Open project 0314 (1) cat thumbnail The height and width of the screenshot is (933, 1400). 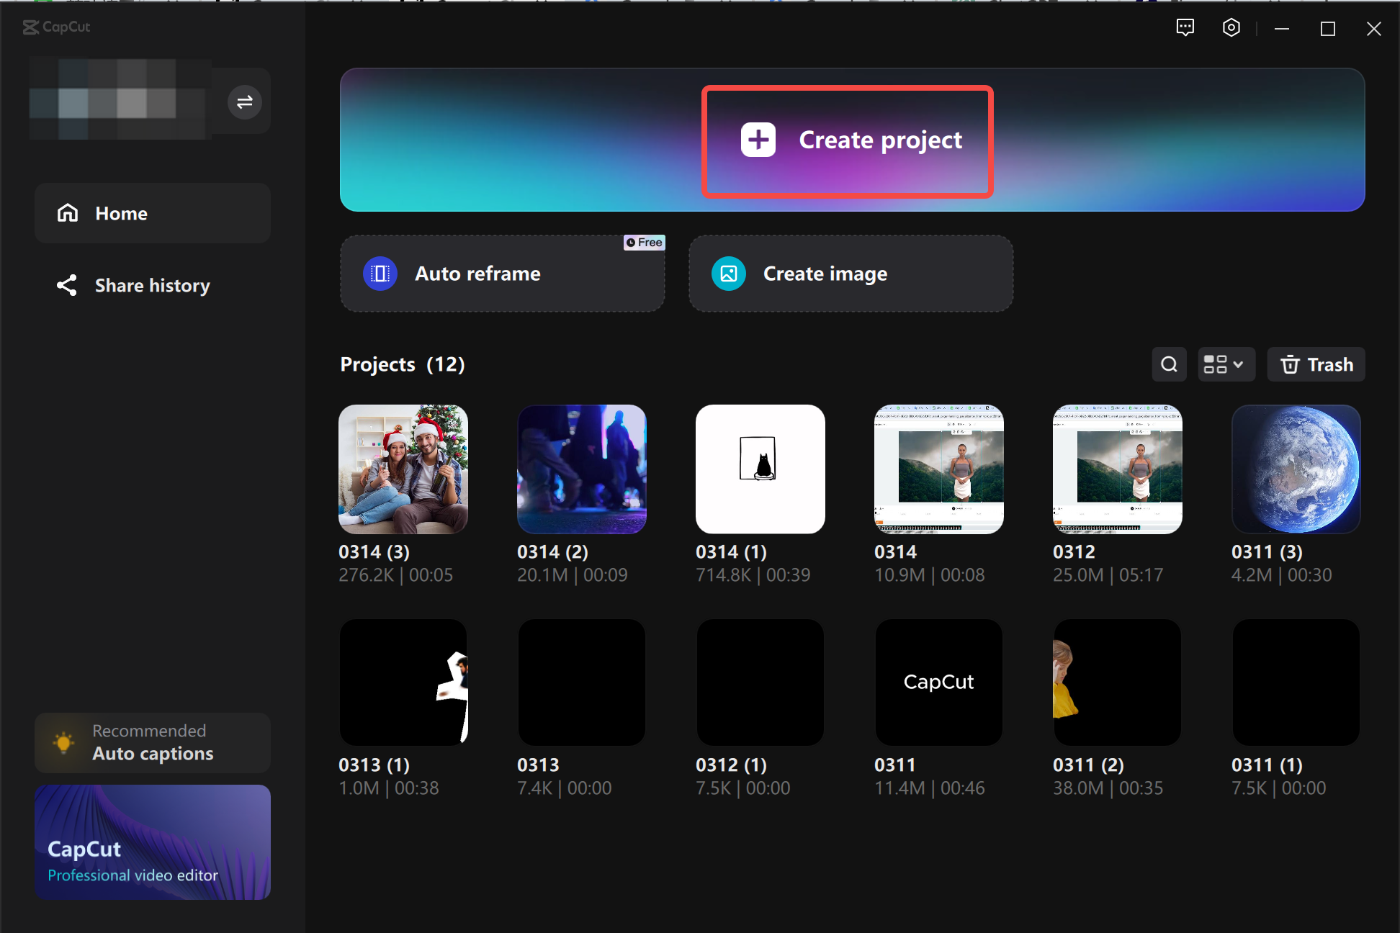[x=760, y=469]
